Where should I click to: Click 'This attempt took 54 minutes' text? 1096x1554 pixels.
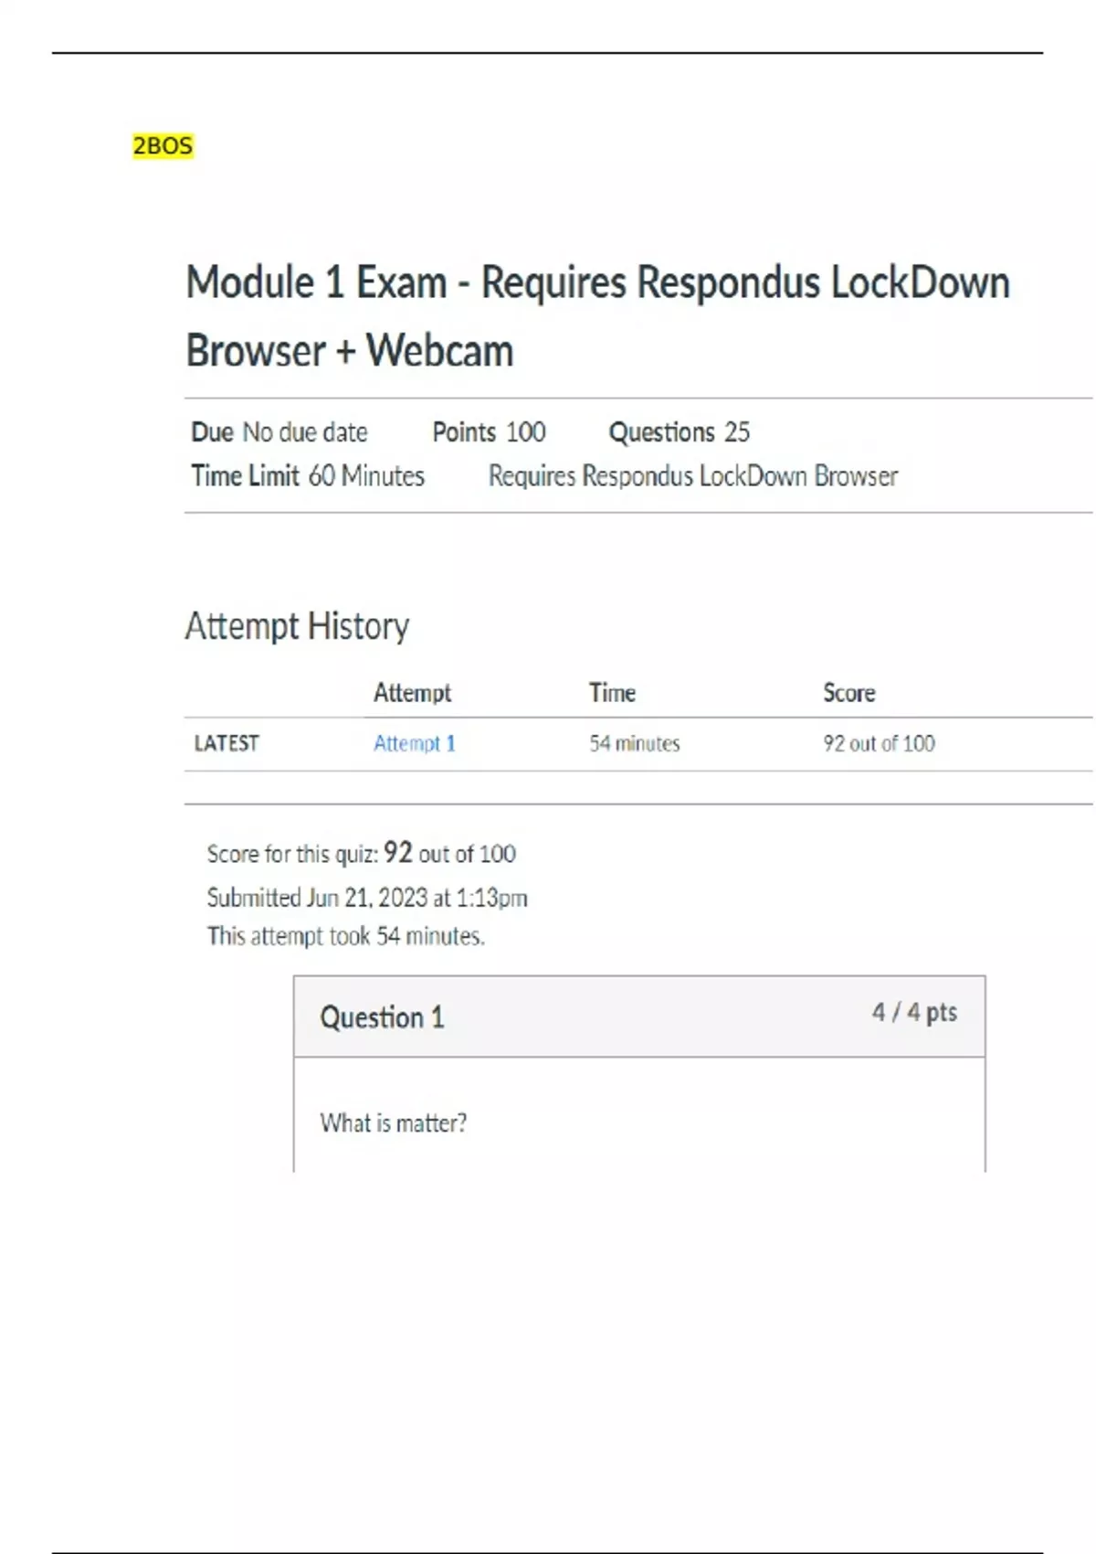tap(345, 936)
